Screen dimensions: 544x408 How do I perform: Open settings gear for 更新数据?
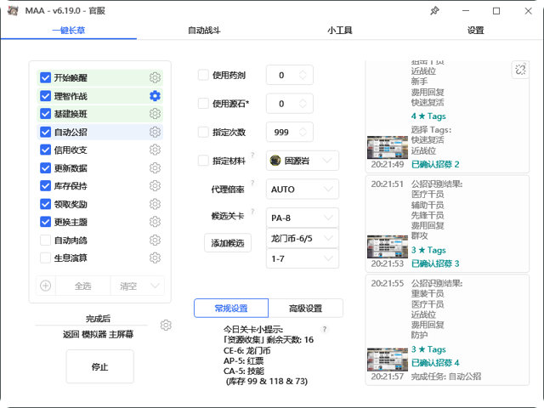pyautogui.click(x=155, y=168)
